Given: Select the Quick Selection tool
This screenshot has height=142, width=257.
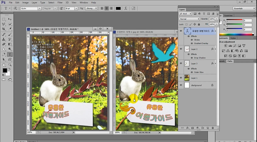Looking at the screenshot, I should click(10, 24).
